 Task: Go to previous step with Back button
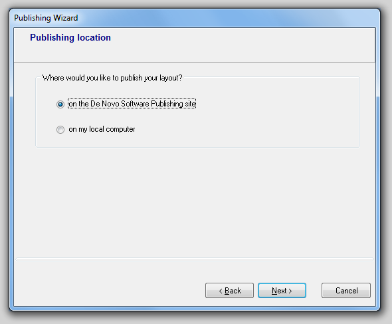[x=229, y=291]
